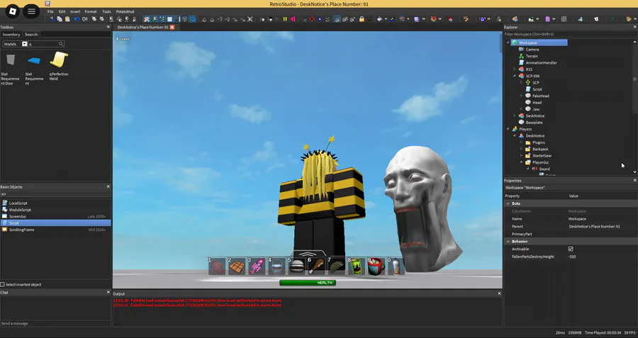Click the Paste clipboard toolbar icon
Viewport: 638px width, 338px height.
[67, 18]
